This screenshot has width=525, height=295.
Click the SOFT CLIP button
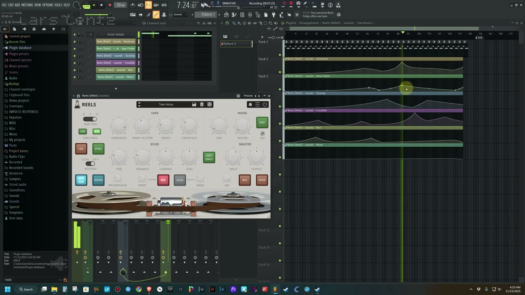click(x=81, y=180)
